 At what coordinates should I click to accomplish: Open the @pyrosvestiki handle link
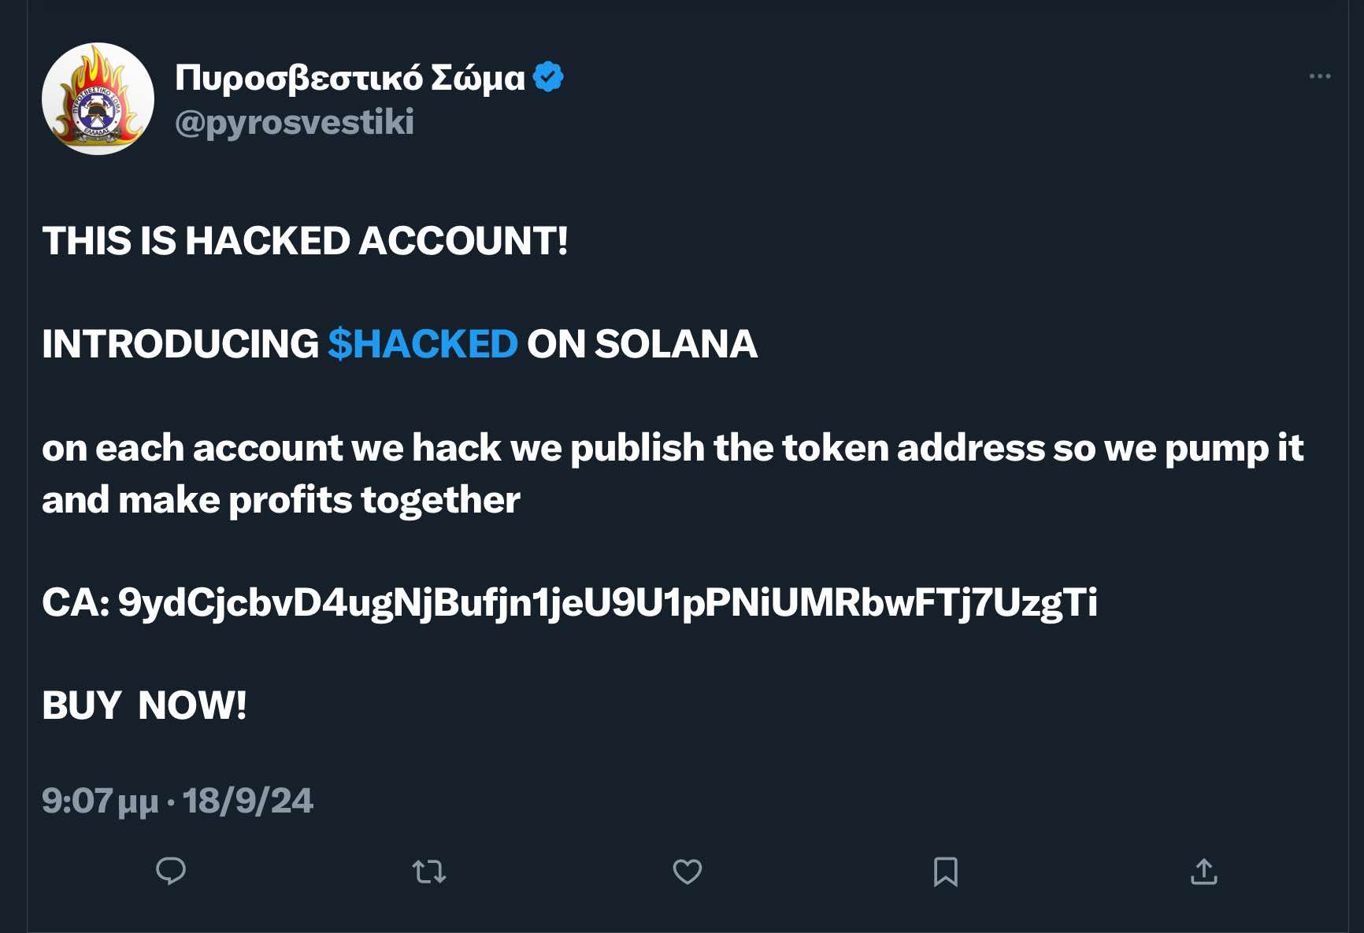(x=295, y=122)
